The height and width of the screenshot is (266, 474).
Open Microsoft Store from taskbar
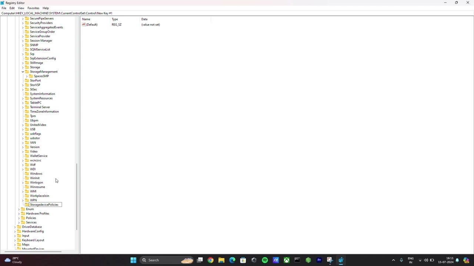[x=243, y=260]
